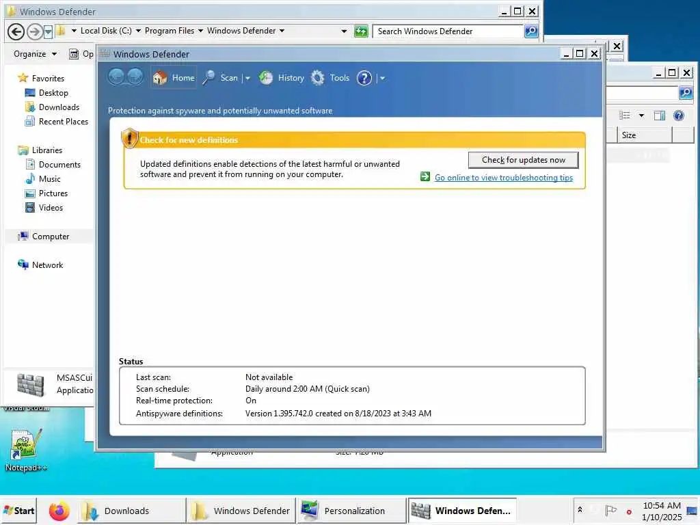700x525 pixels.
Task: Click Check for updates now
Action: click(x=523, y=160)
